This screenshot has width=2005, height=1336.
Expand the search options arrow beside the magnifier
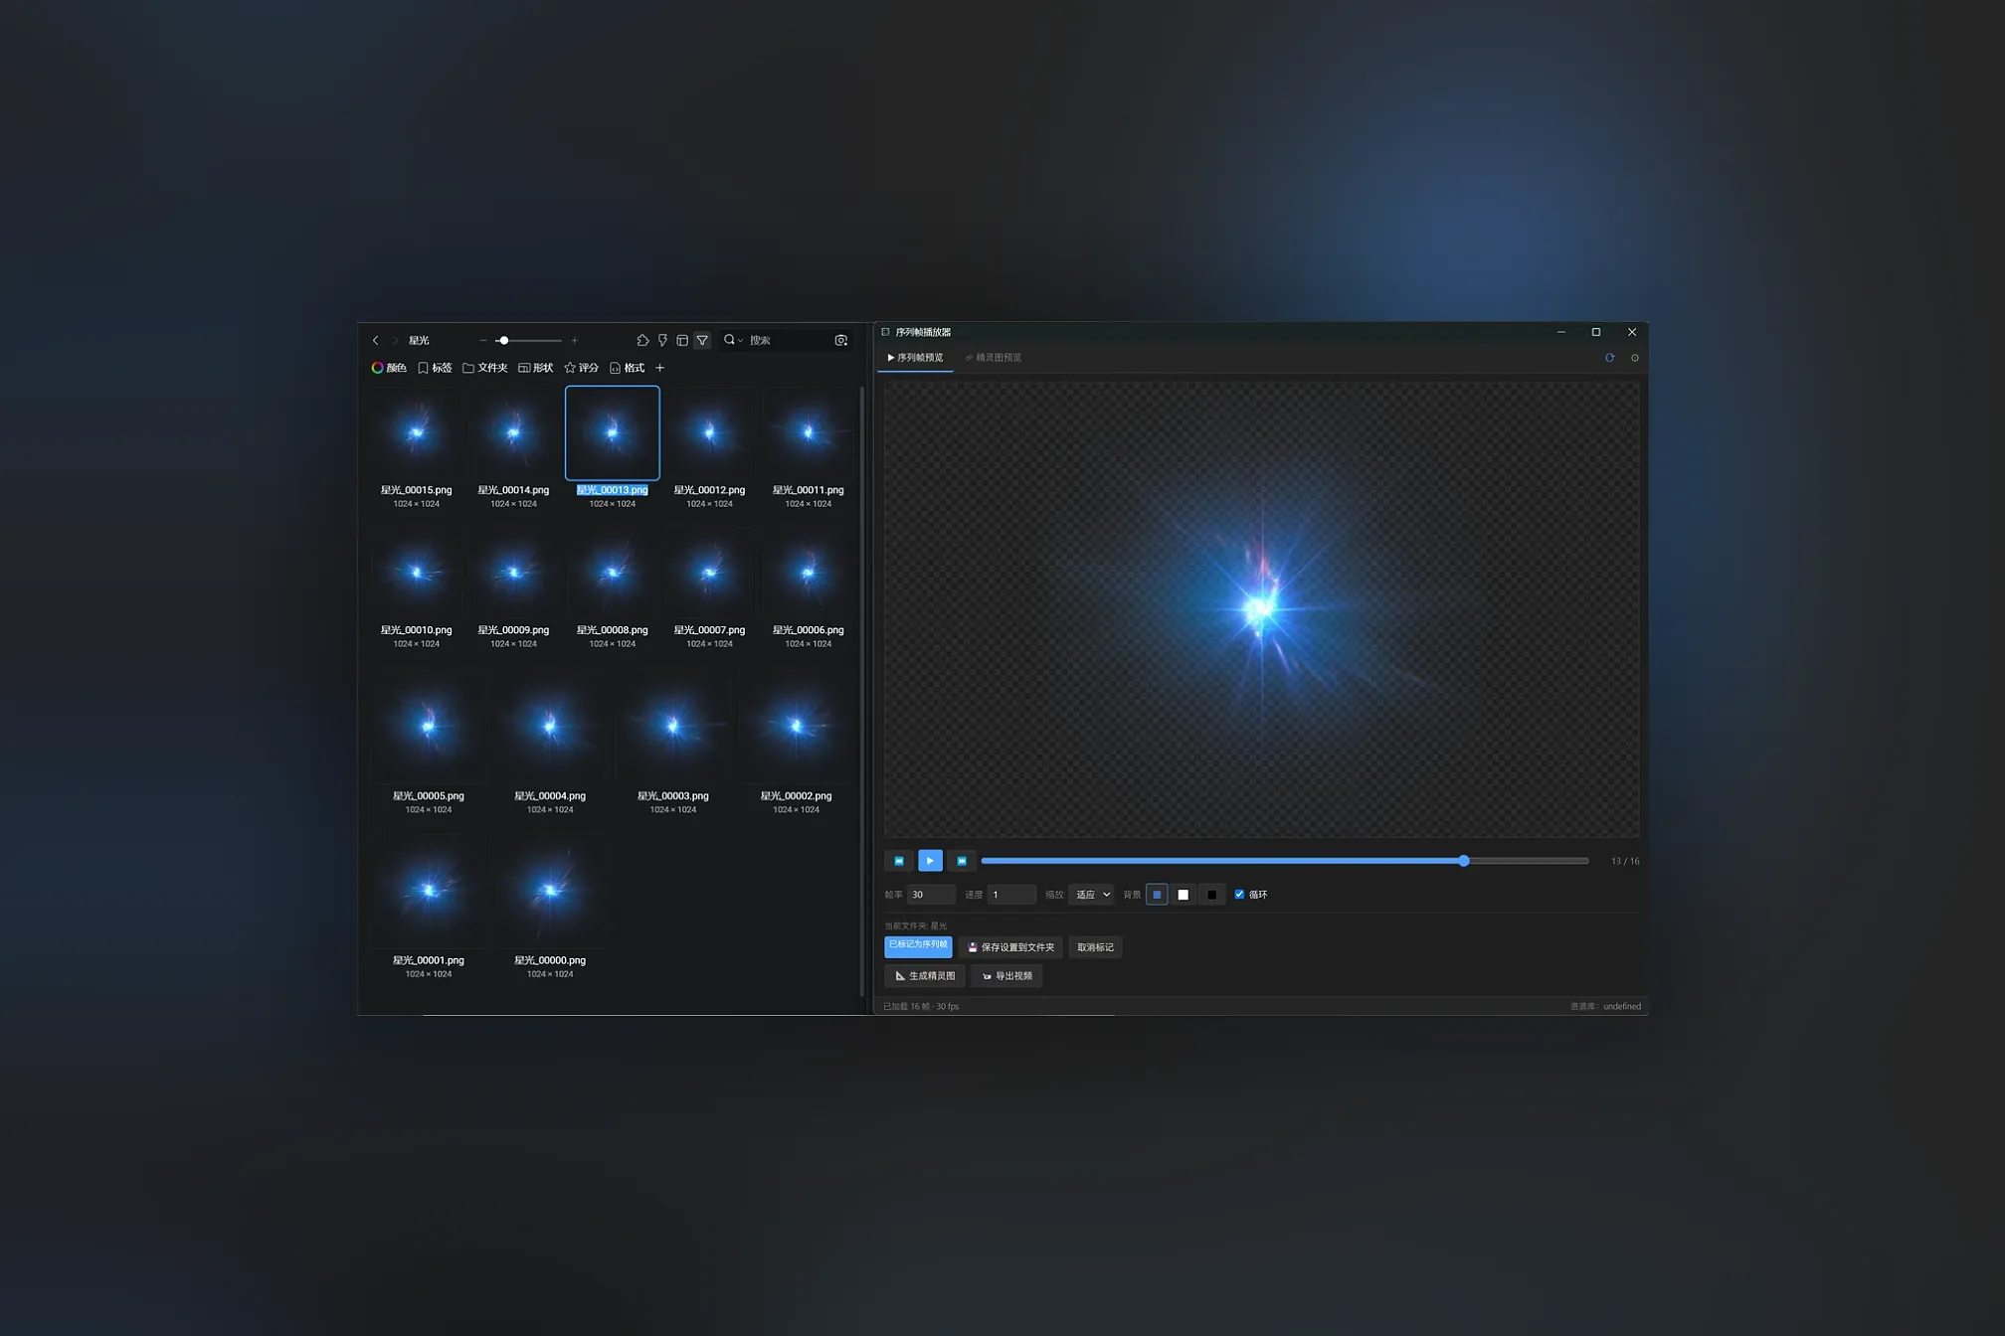point(740,341)
